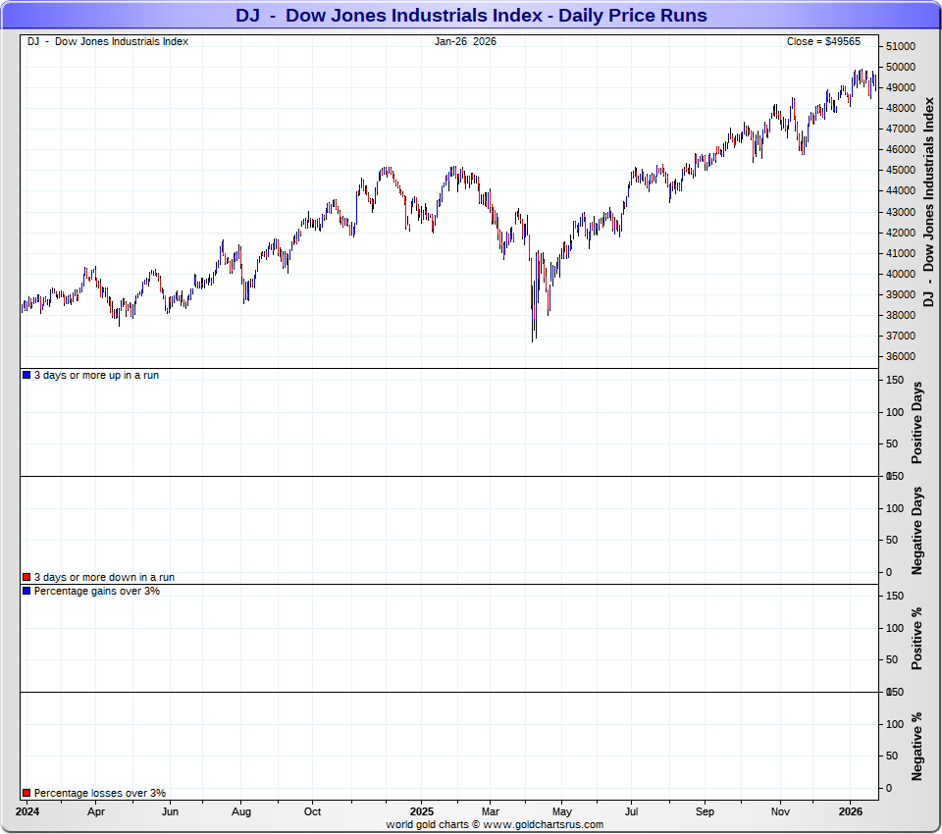
Task: Click the red Percentage losses over 3% swatch
Action: (26, 793)
